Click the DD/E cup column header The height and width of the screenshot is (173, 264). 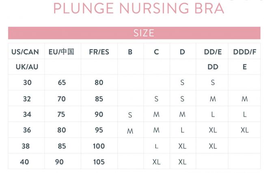click(213, 52)
